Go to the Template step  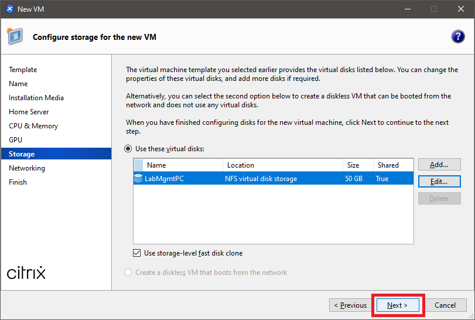(23, 70)
